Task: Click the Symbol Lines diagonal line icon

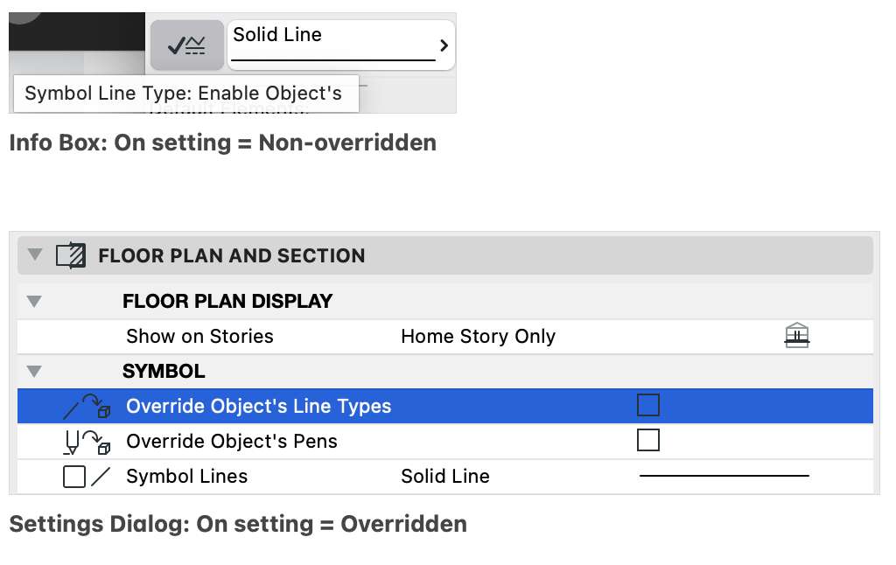Action: (x=101, y=477)
